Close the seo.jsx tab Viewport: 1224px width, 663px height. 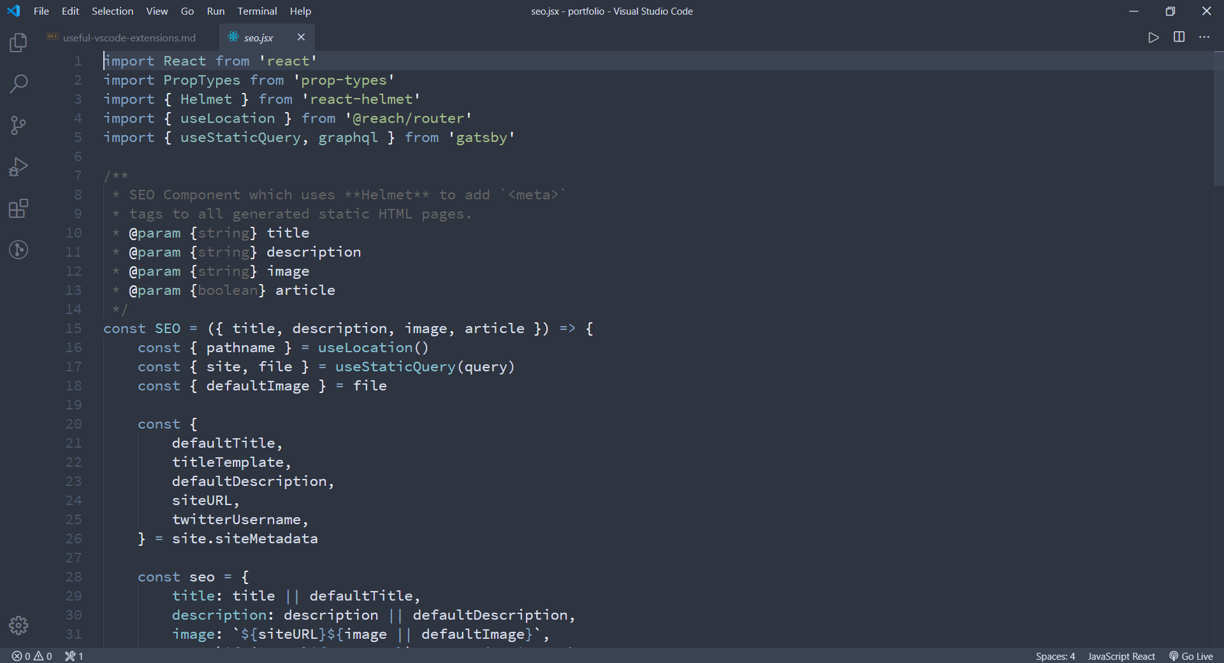click(300, 37)
